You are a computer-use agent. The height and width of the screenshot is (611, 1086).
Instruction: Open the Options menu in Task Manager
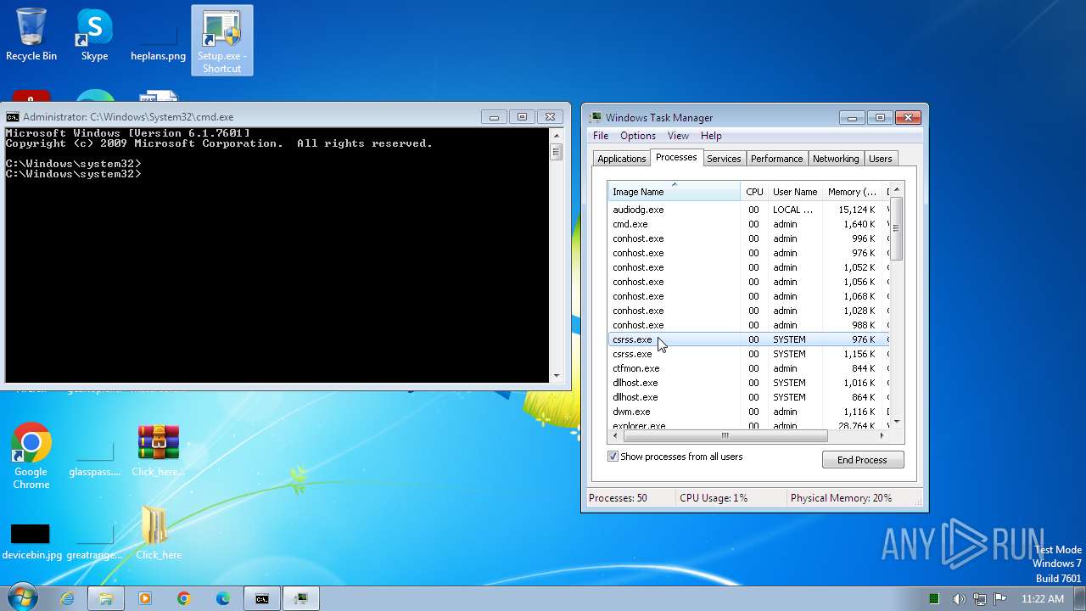pyautogui.click(x=638, y=136)
